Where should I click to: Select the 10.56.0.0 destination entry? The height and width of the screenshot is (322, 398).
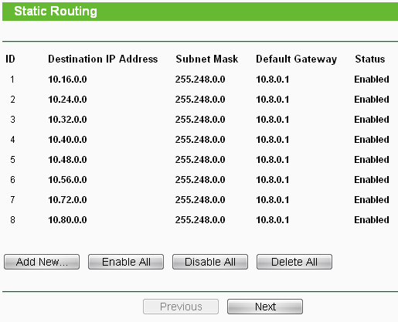click(x=67, y=180)
